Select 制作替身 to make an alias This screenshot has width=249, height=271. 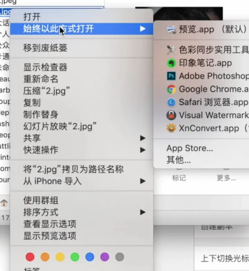coord(82,114)
